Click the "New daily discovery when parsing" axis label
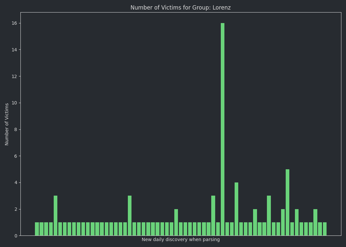346x247 pixels. click(181, 239)
